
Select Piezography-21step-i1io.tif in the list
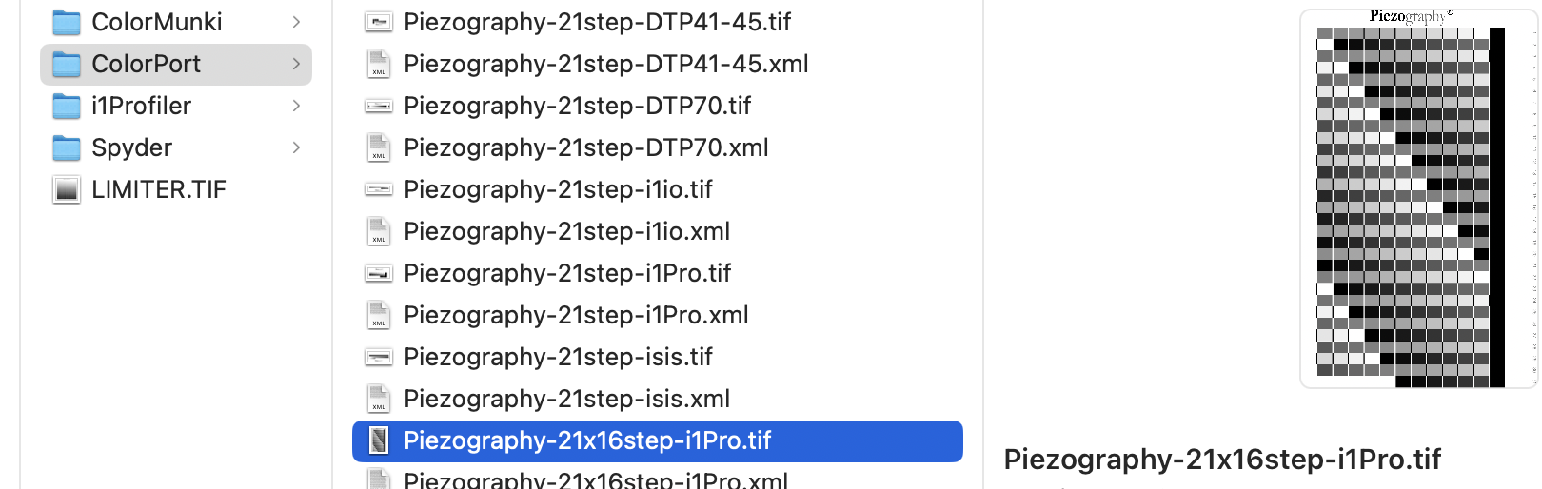[x=558, y=189]
